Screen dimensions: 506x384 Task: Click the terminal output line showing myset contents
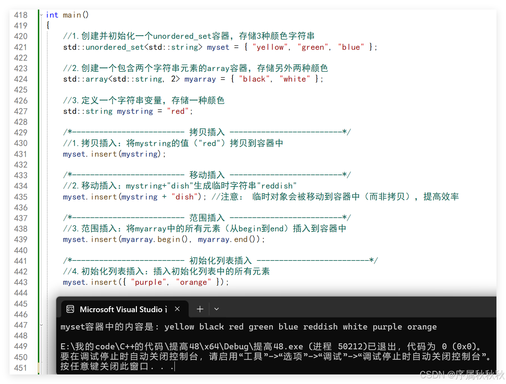[x=248, y=326]
